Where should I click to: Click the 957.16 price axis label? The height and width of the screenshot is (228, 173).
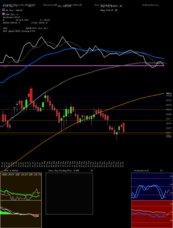[169, 100]
